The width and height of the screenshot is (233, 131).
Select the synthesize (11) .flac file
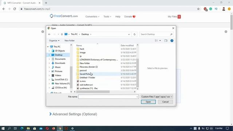pyautogui.click(x=88, y=88)
